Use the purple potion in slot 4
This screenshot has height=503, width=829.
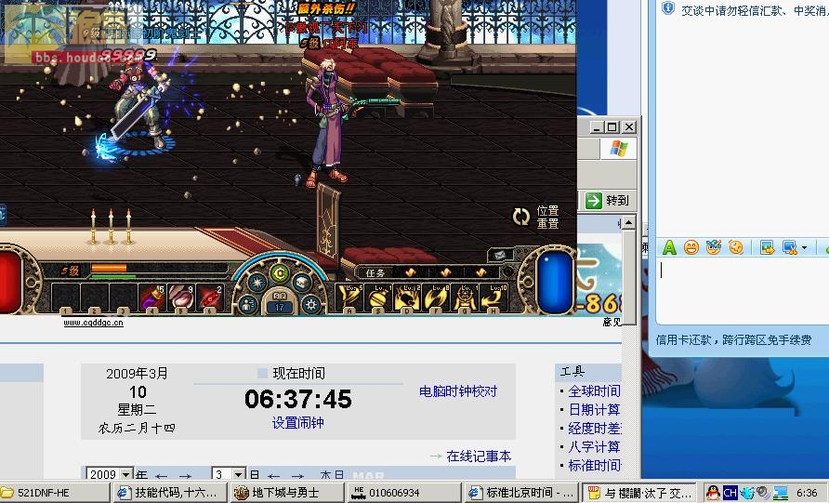[x=151, y=298]
